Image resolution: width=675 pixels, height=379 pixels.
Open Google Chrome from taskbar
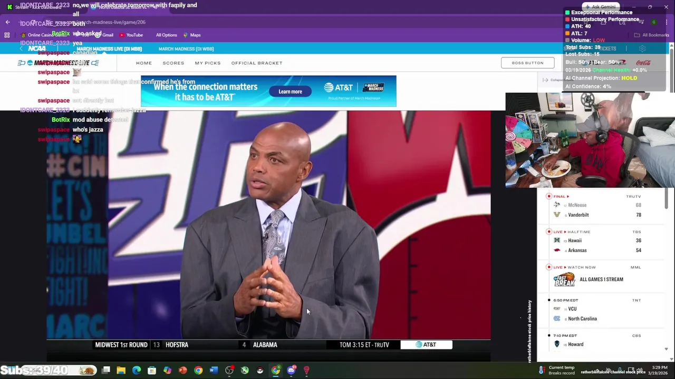[x=198, y=371]
